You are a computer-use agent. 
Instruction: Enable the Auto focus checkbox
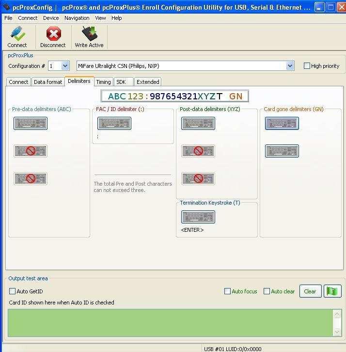227,291
